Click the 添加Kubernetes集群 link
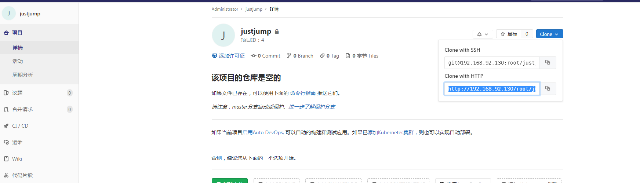Viewport: 640px width, 183px height. click(390, 132)
